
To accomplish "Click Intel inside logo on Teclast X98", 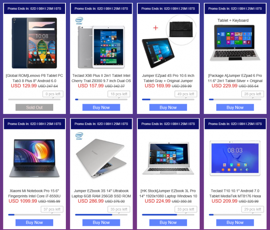I will (x=79, y=20).
